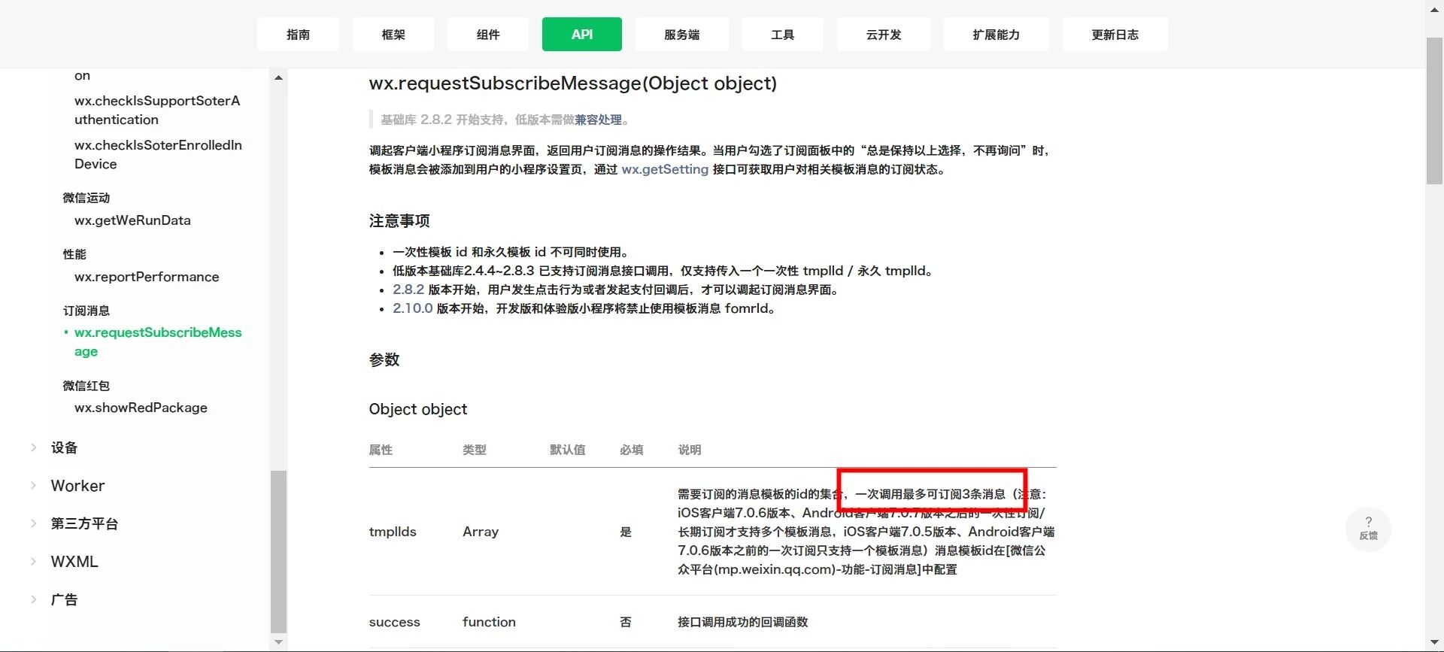Click the function type cell
Screen dimensions: 1444x652
(489, 622)
